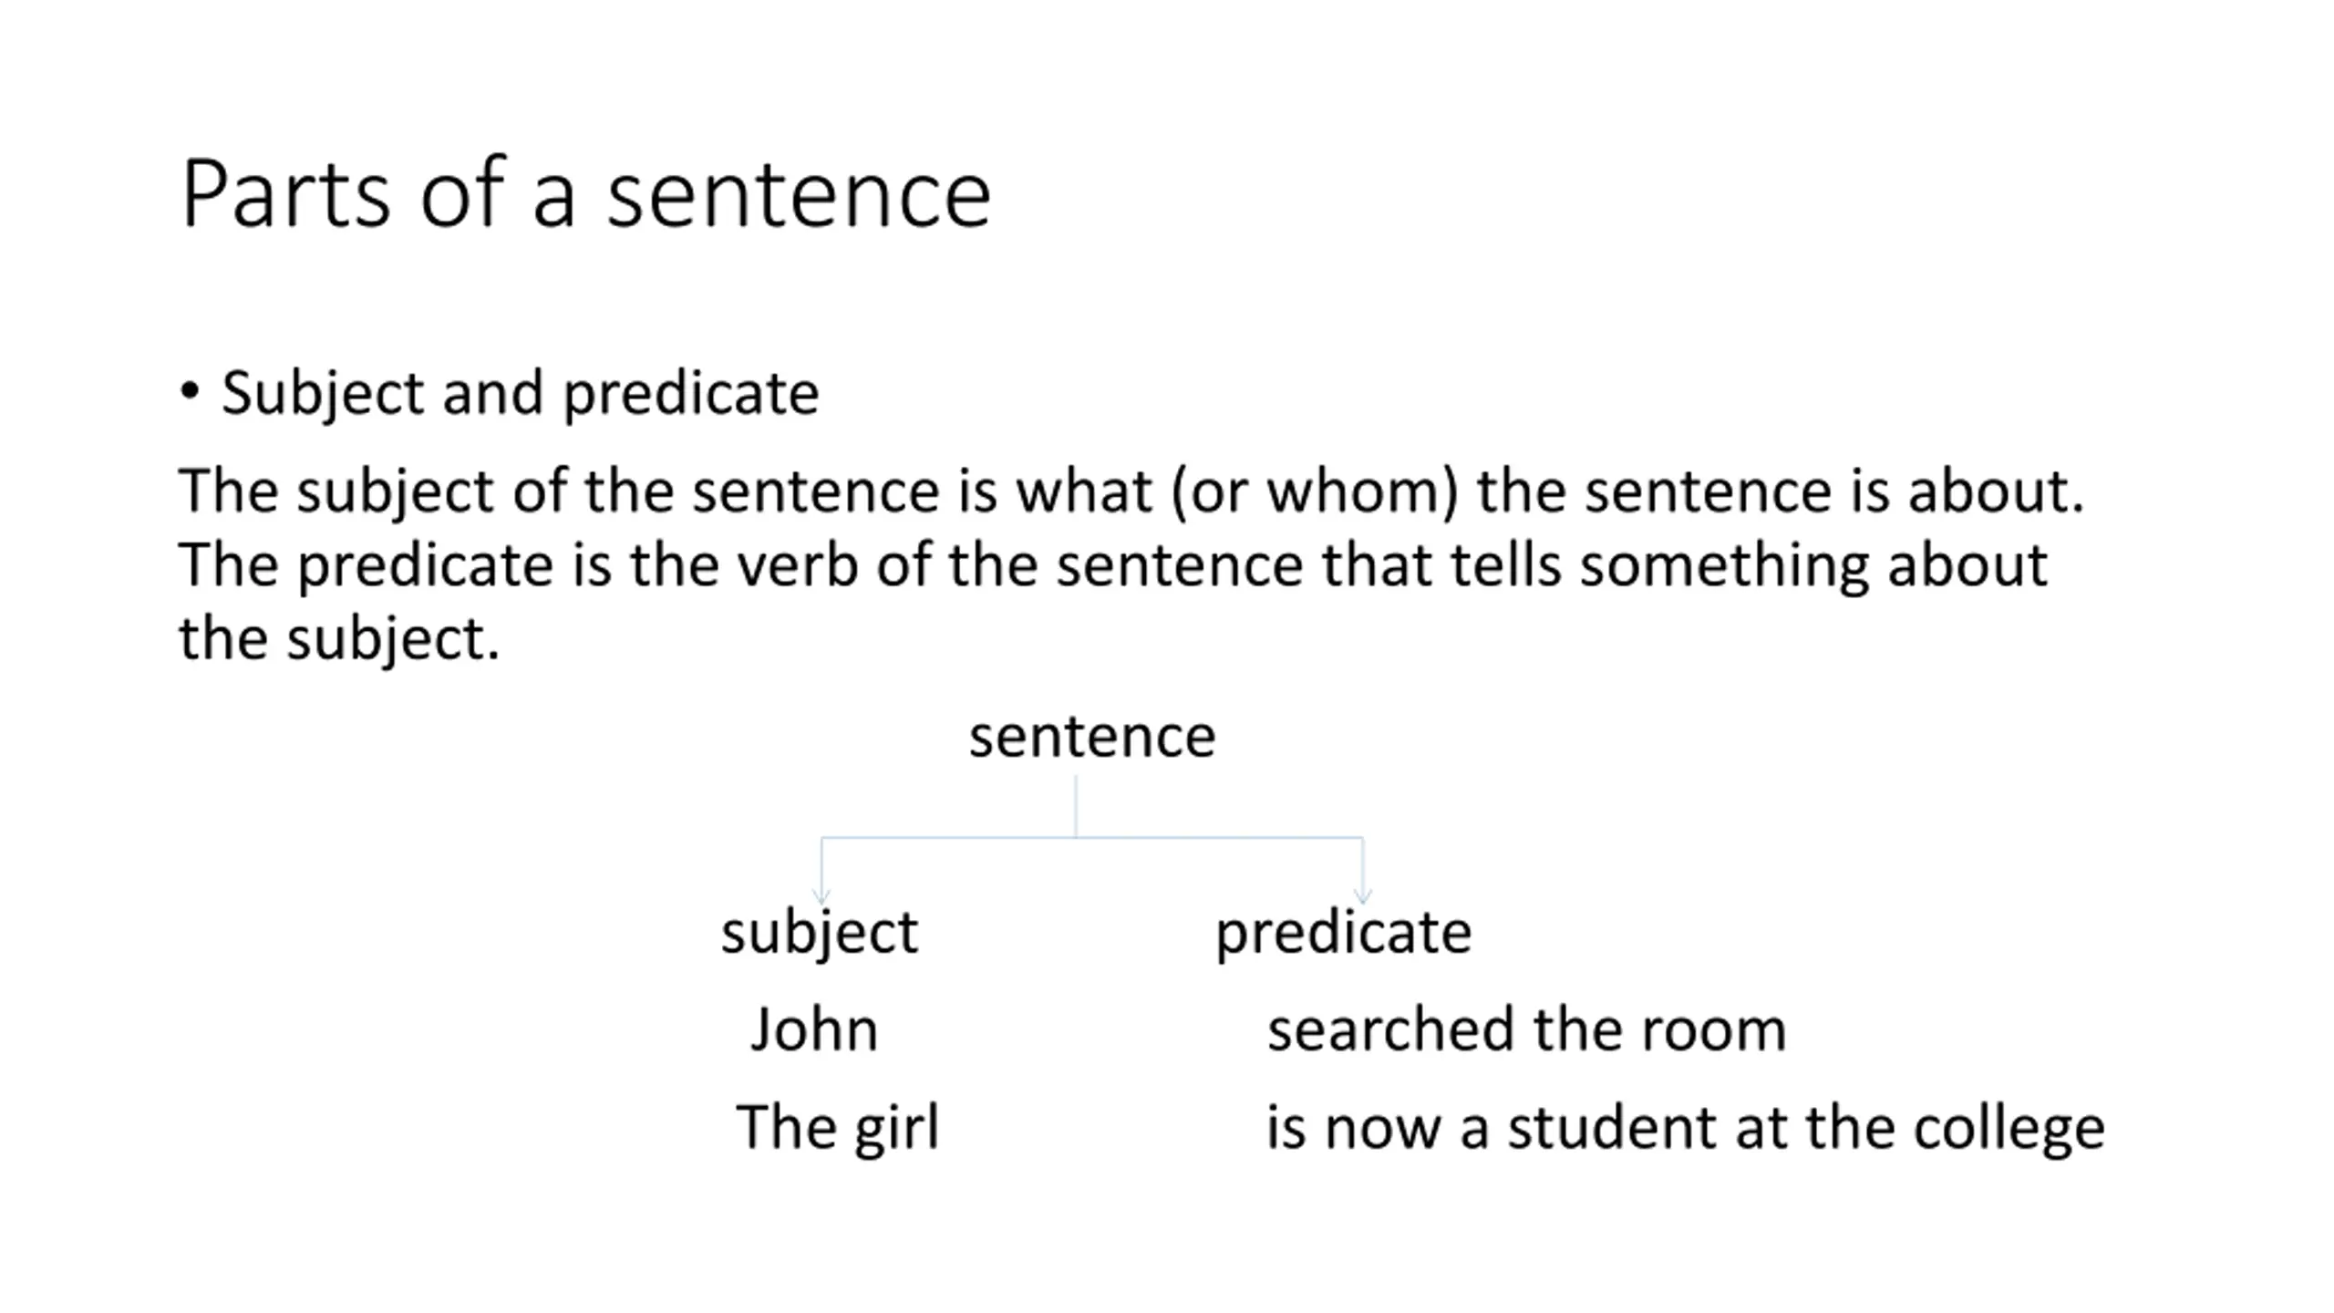
Task: Click the word sentence above the diagram
Action: (1092, 737)
